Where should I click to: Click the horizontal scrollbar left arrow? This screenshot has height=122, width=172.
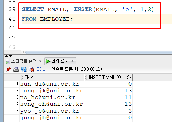(x=23, y=52)
